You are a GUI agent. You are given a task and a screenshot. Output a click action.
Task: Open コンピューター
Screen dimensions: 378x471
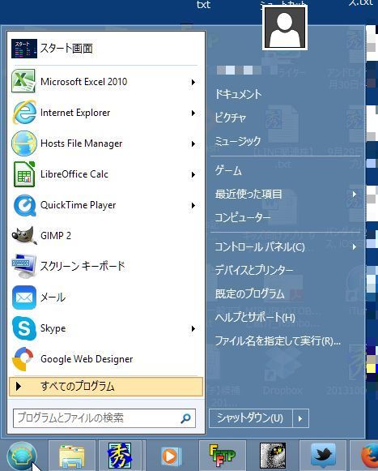point(243,217)
